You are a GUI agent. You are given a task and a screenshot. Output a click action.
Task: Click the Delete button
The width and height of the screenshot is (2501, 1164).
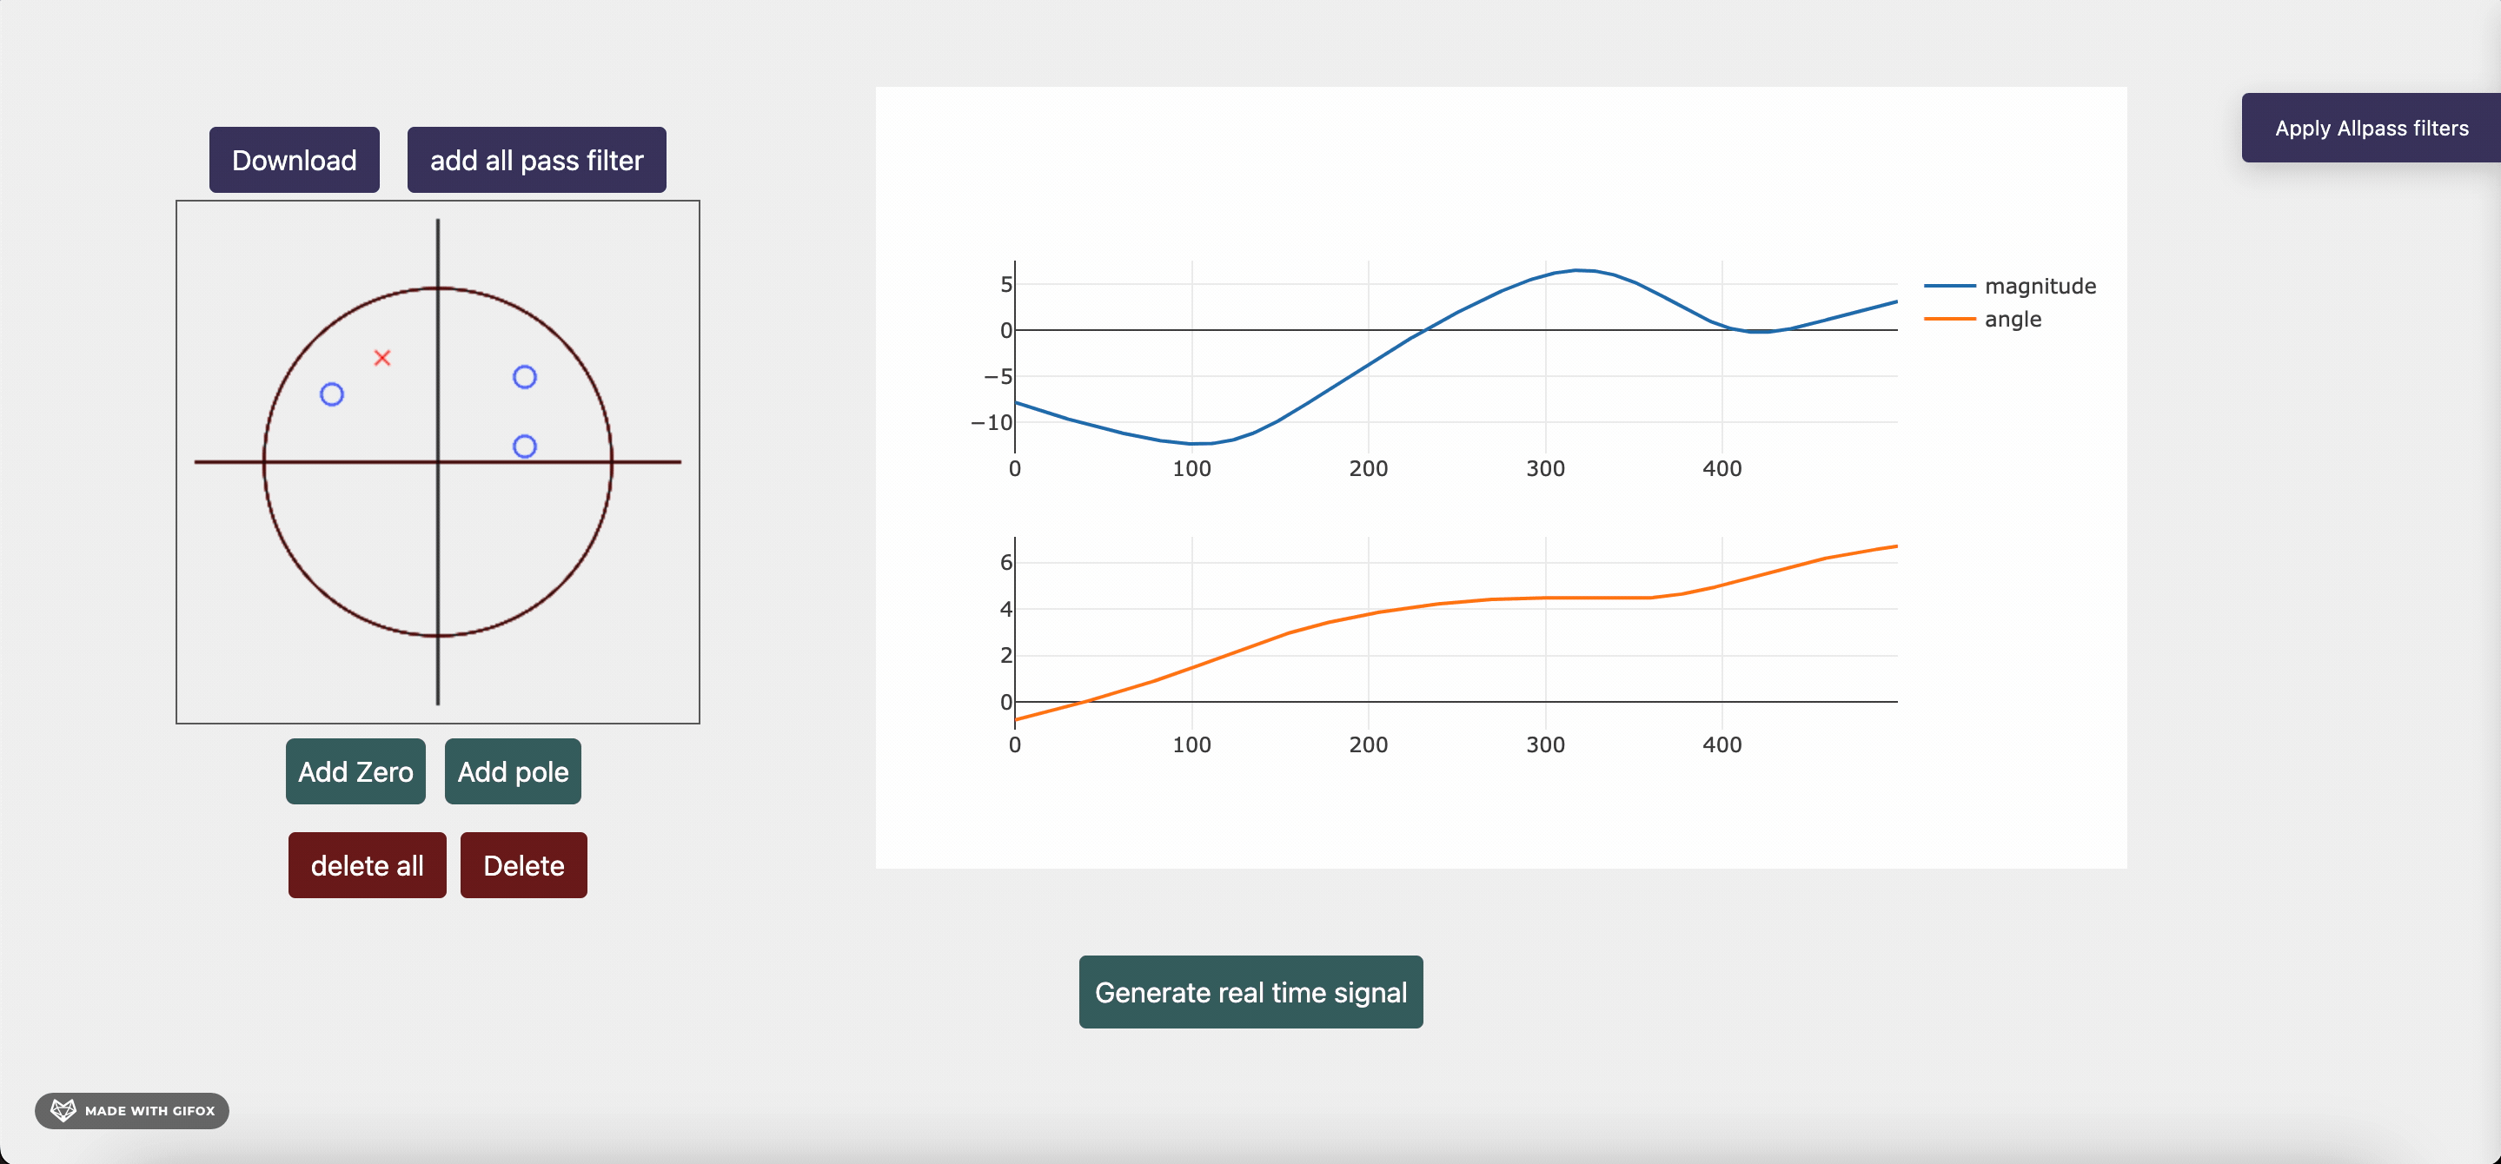coord(523,865)
